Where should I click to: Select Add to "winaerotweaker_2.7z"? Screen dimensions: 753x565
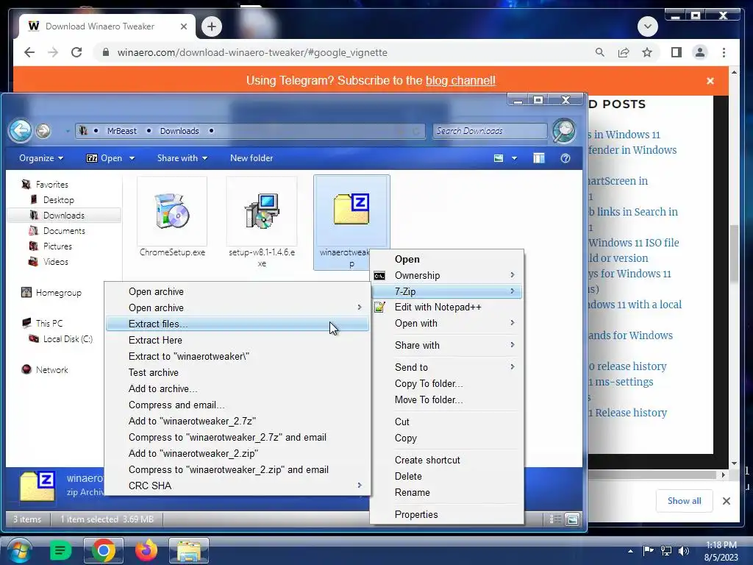[238, 421]
